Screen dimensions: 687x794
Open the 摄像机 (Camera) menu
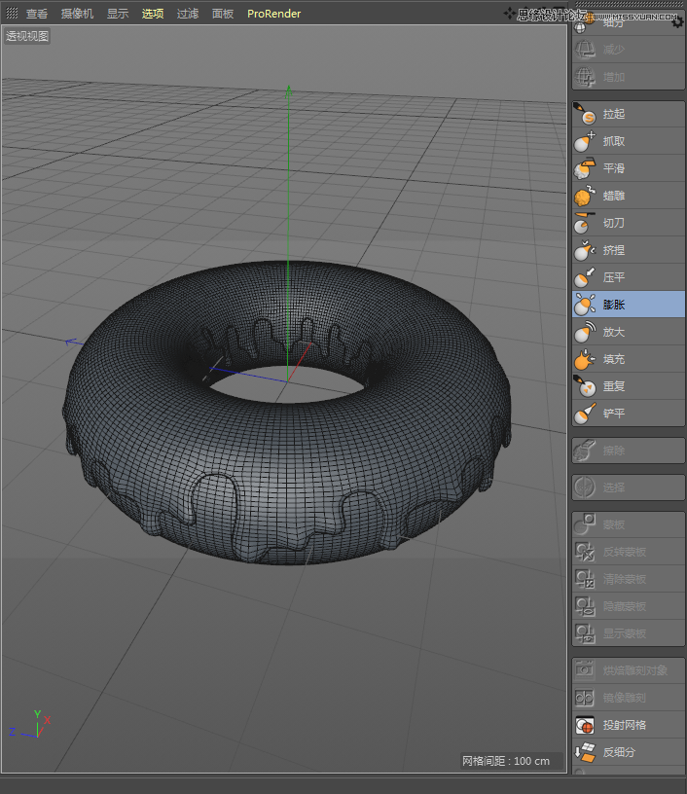pos(77,14)
